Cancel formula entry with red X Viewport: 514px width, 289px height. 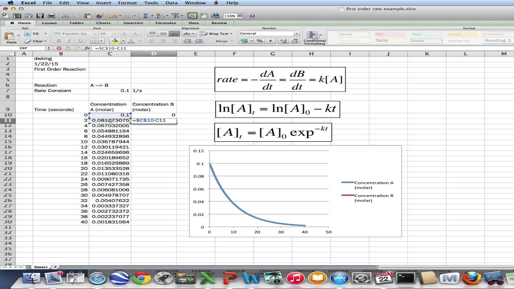59,48
